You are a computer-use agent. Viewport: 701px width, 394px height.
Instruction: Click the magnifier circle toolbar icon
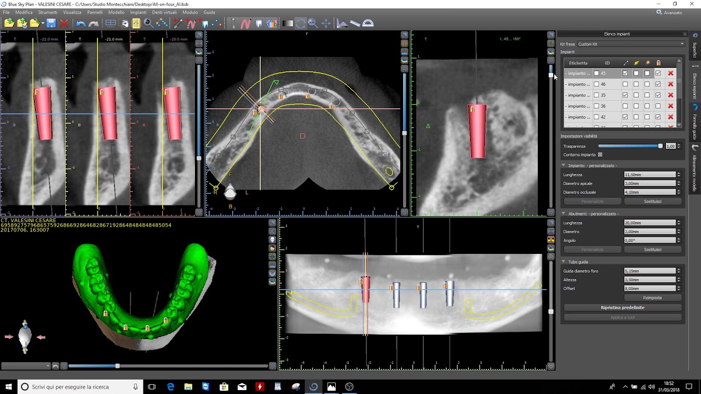coord(148,24)
